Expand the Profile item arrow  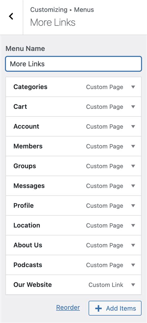pos(133,206)
